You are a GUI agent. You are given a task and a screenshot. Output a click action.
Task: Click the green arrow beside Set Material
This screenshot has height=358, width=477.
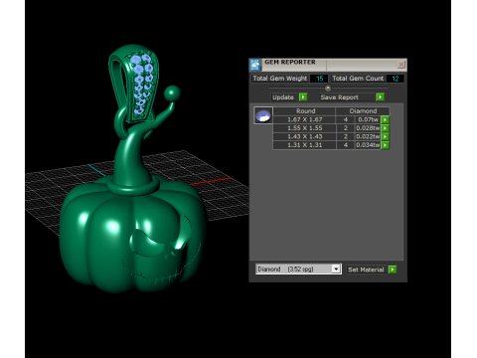click(x=393, y=269)
